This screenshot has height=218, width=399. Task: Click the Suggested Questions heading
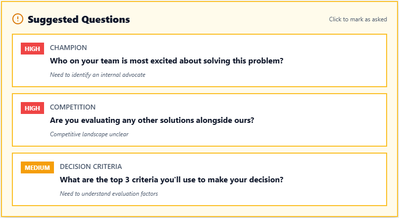coord(79,19)
